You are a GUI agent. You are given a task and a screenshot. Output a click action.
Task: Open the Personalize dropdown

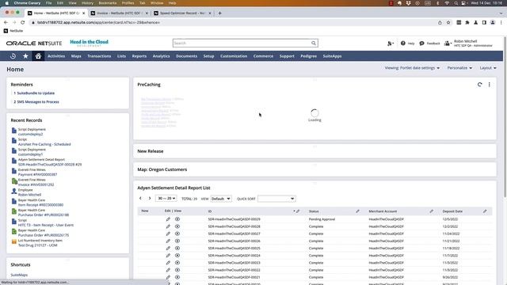[459, 68]
